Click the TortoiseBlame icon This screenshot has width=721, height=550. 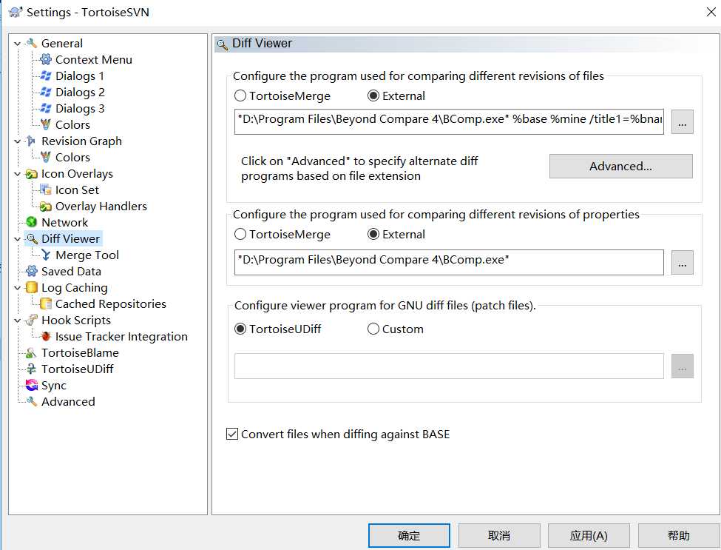(31, 352)
